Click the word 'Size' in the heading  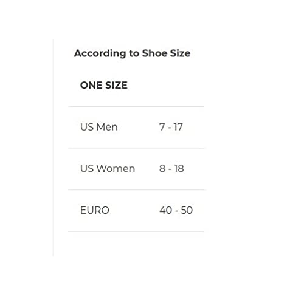pyautogui.click(x=180, y=53)
